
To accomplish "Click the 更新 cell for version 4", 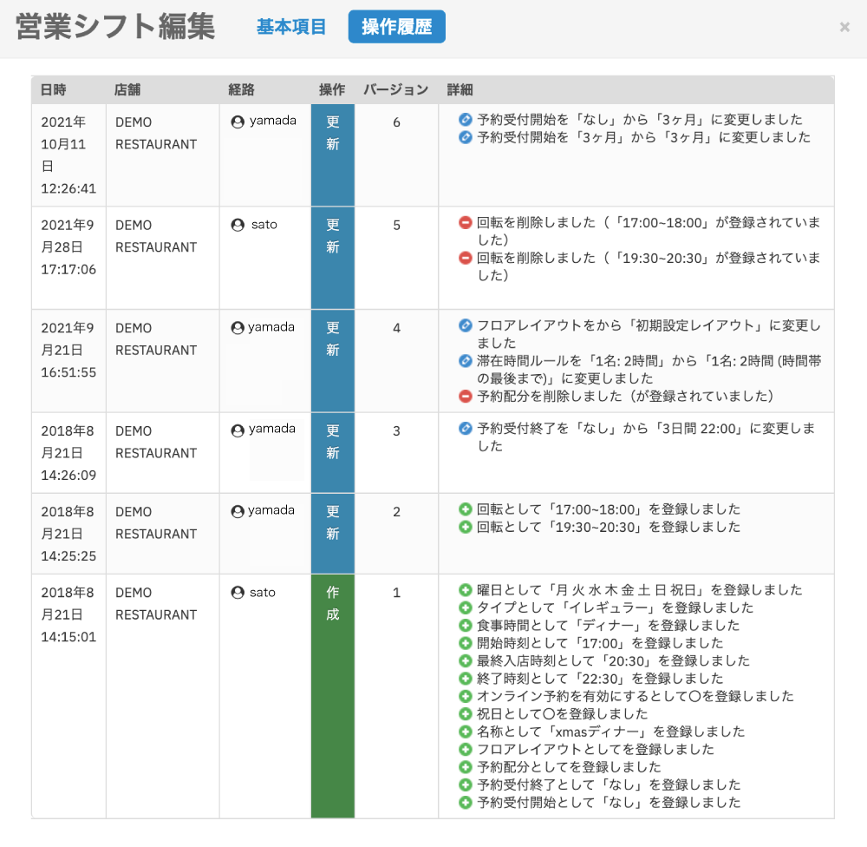I will pyautogui.click(x=333, y=361).
